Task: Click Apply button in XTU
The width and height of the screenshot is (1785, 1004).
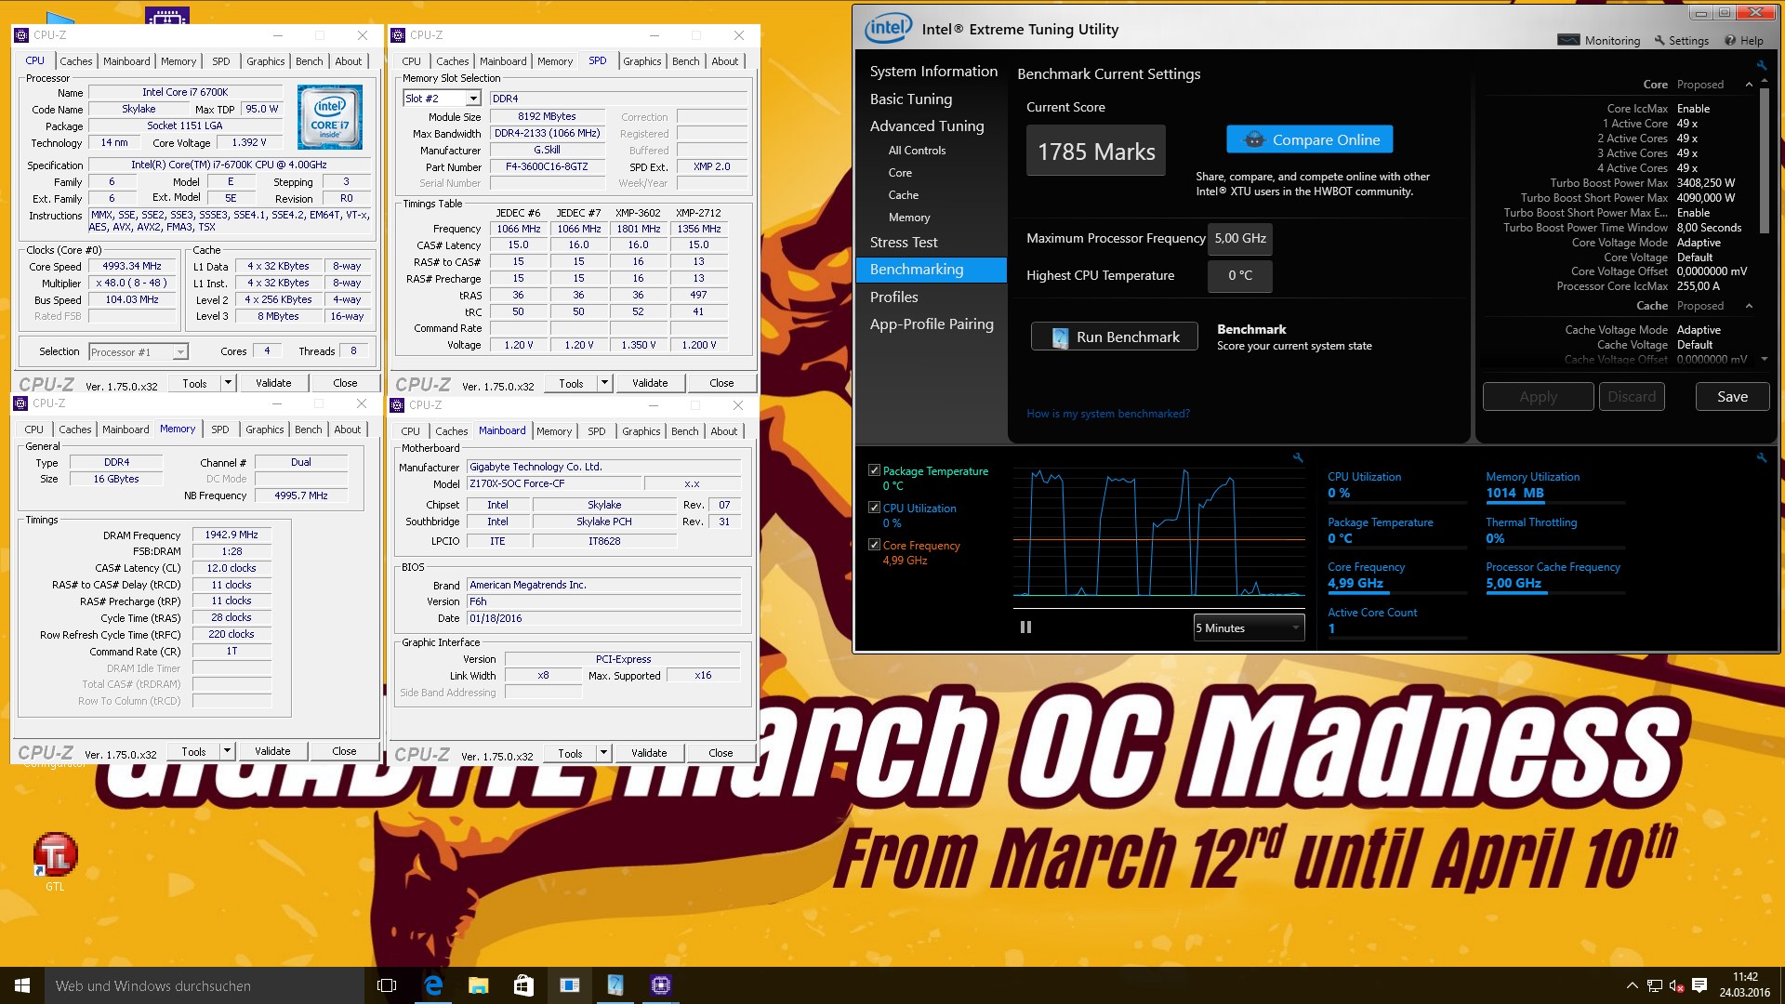Action: (1538, 397)
